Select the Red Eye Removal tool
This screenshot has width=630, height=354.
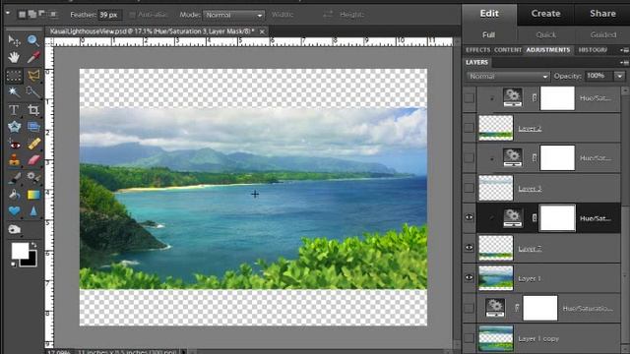click(14, 144)
